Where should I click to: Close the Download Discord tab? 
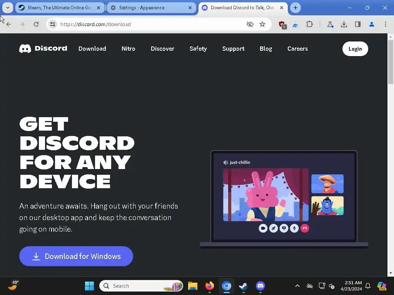click(282, 8)
